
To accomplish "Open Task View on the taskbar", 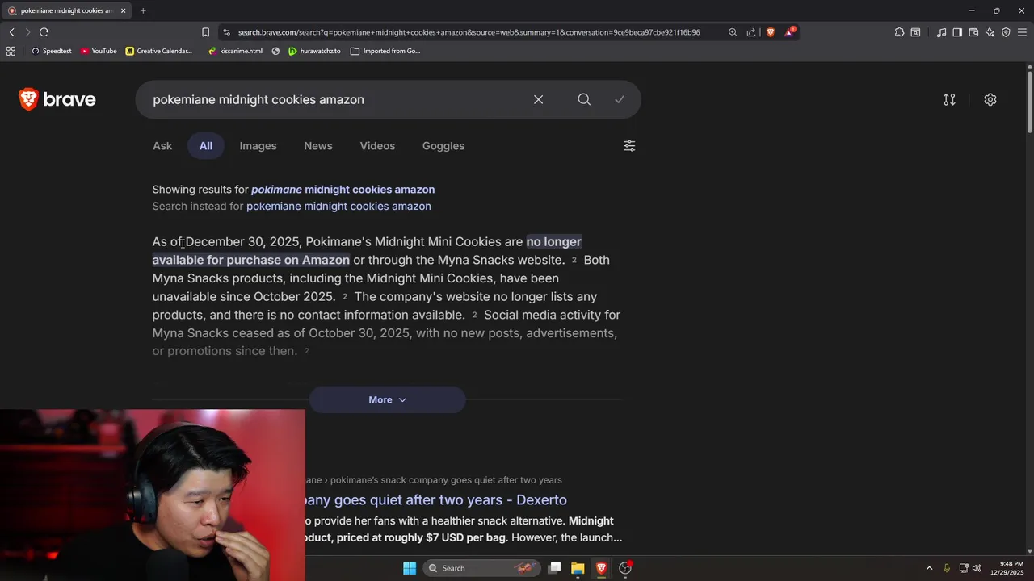I will pos(554,568).
